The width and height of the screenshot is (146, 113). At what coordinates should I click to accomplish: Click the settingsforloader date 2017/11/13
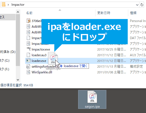[112, 67]
